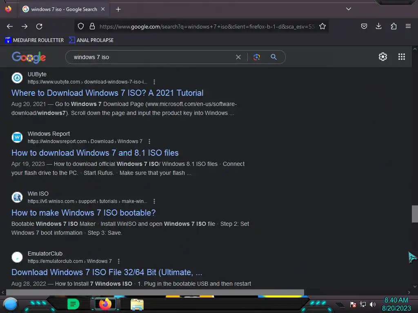Save page to Pocket
The image size is (418, 313).
point(364,26)
